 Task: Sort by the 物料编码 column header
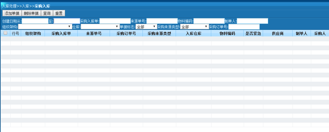tap(227, 33)
